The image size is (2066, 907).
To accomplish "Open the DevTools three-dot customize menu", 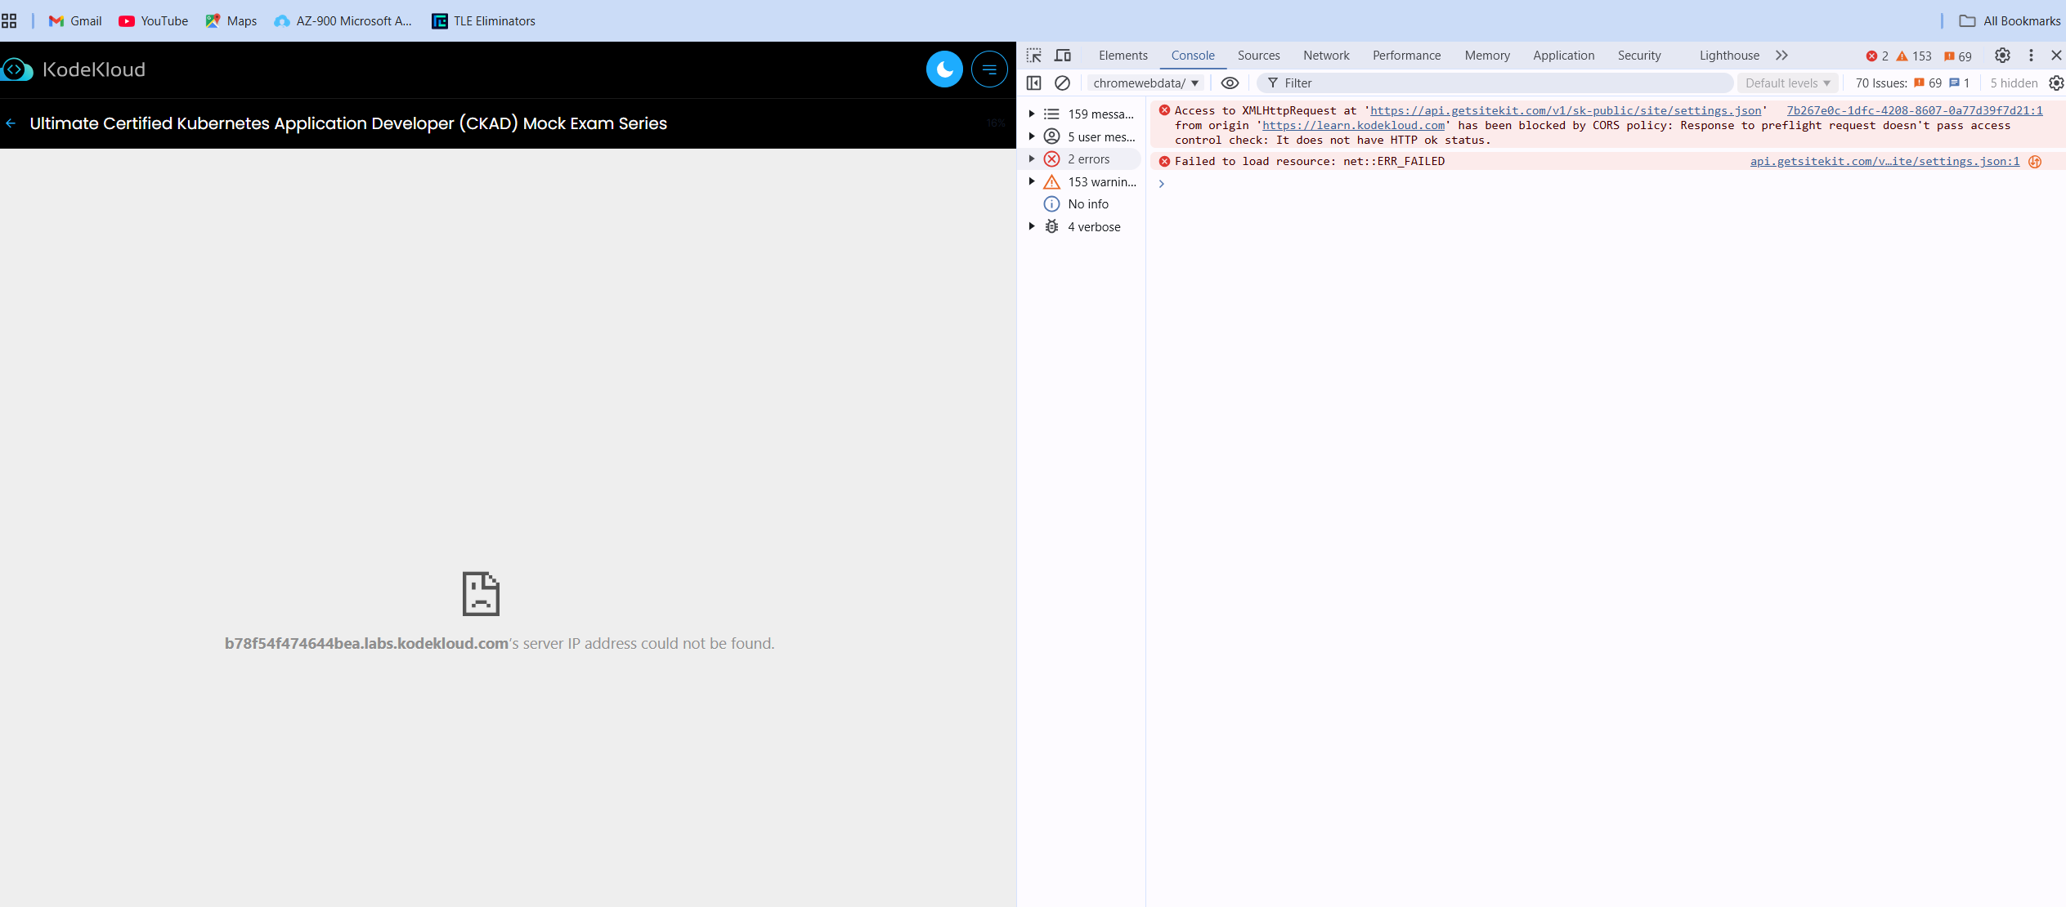I will pos(2031,56).
